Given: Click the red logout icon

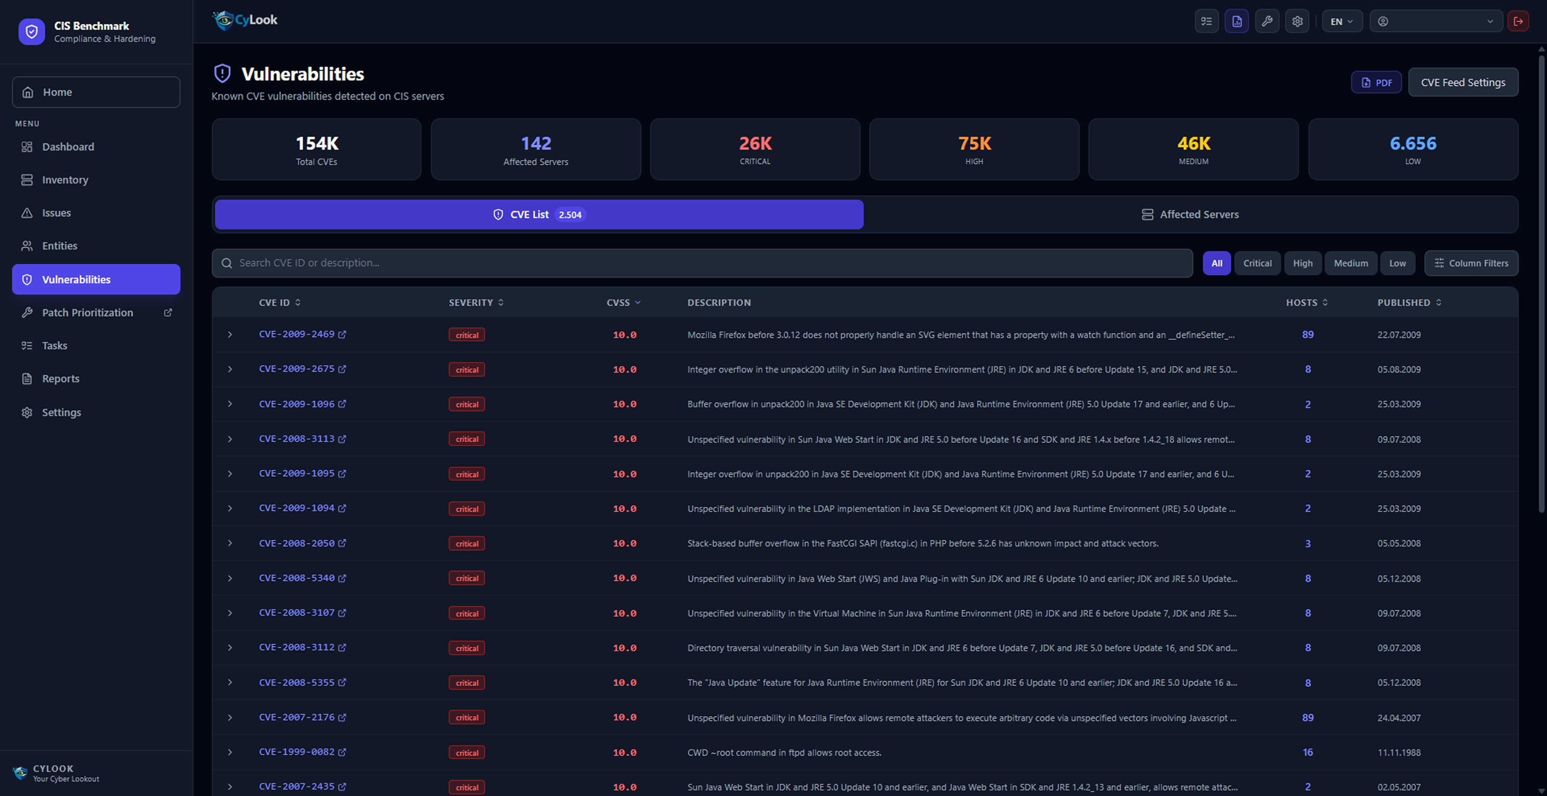Looking at the screenshot, I should [x=1518, y=21].
